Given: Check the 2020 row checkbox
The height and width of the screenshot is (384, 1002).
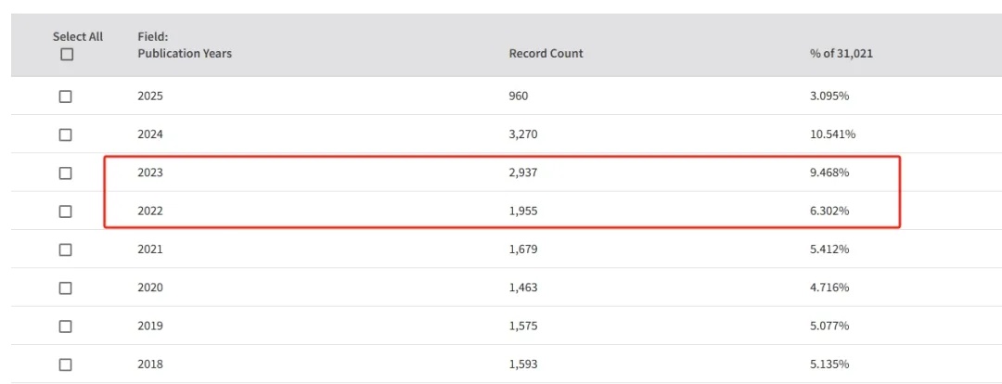Looking at the screenshot, I should [65, 288].
